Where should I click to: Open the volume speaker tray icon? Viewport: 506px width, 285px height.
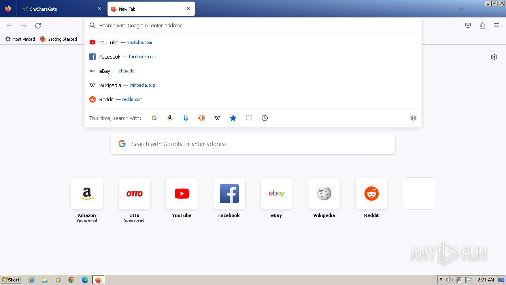(449, 280)
